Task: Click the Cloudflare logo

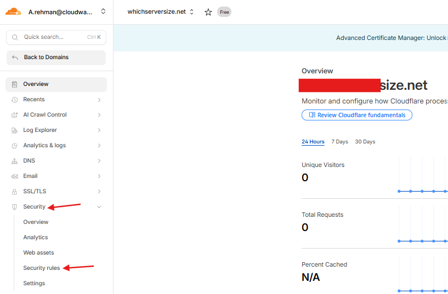Action: point(13,11)
